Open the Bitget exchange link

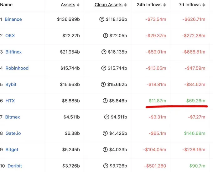point(12,150)
